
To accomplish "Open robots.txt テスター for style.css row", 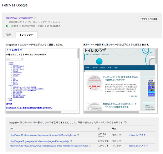I will pos(139,135).
